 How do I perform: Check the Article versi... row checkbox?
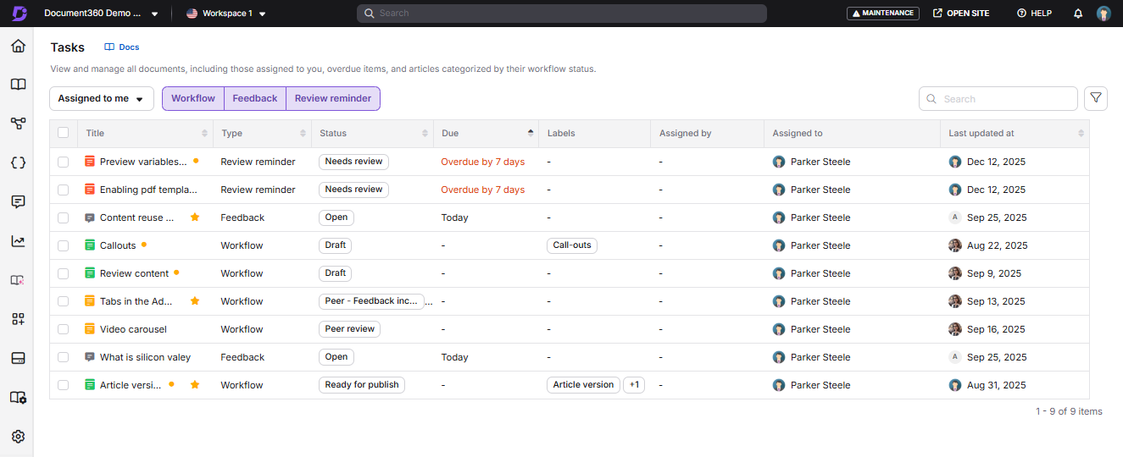(64, 385)
